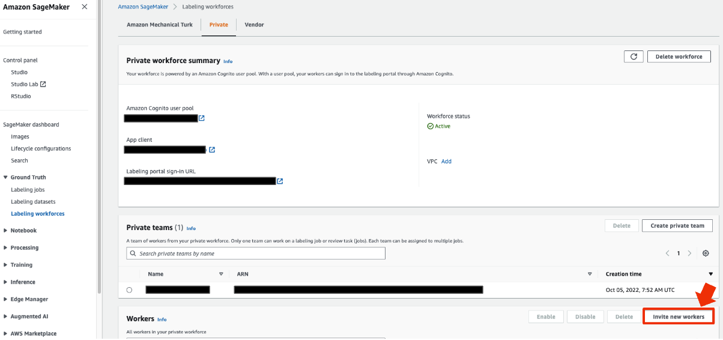Click the sidebar vertical scrollbar

click(x=99, y=147)
